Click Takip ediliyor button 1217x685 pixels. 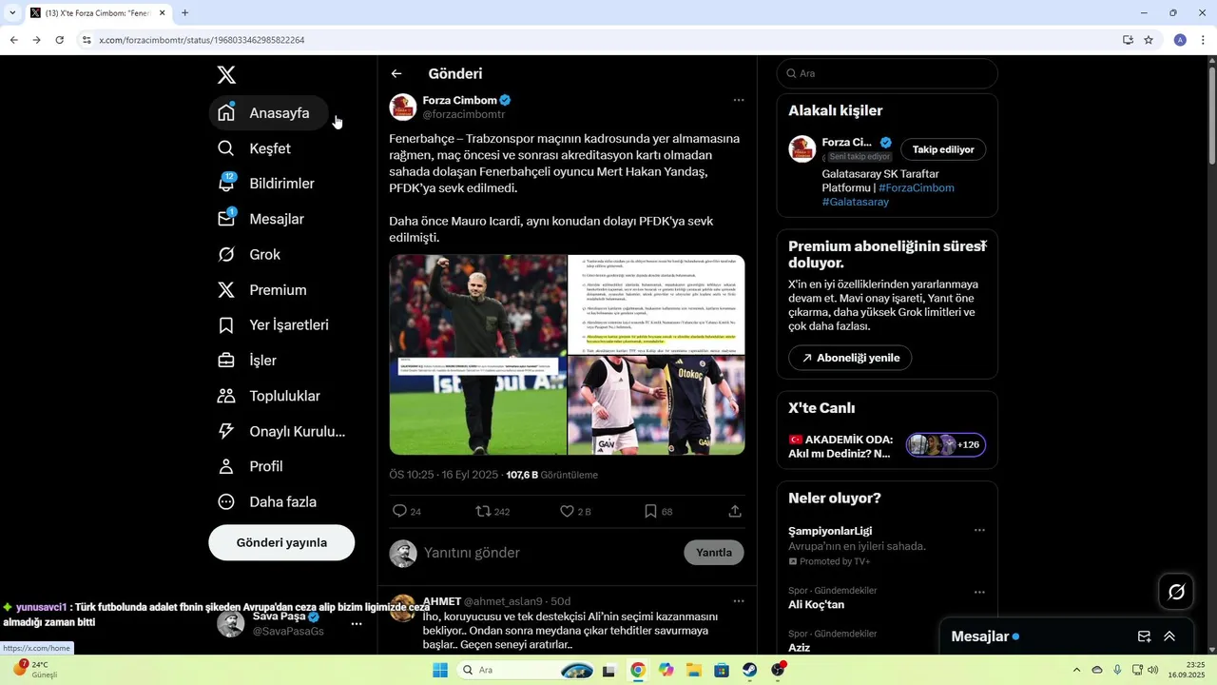click(943, 149)
